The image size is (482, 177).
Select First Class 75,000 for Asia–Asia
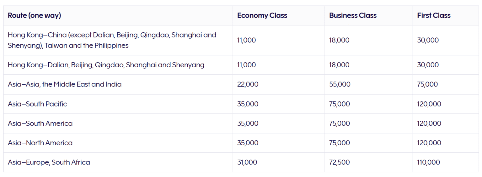[427, 84]
